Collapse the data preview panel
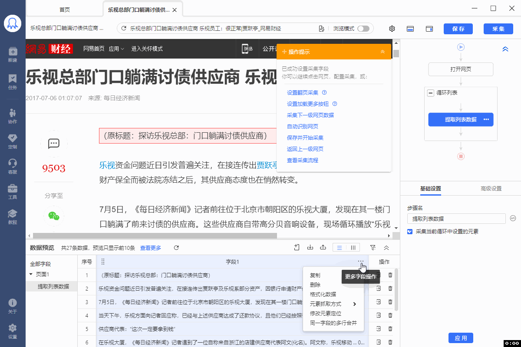The width and height of the screenshot is (521, 347). (386, 248)
